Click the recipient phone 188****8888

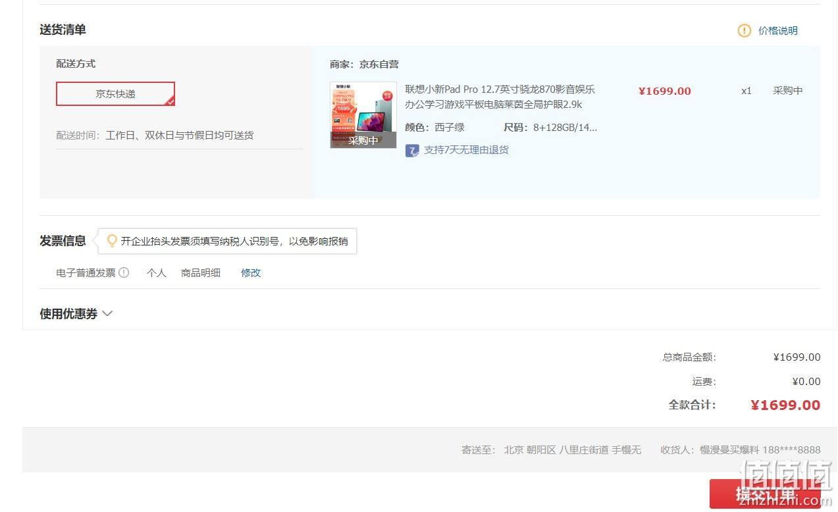pos(791,449)
